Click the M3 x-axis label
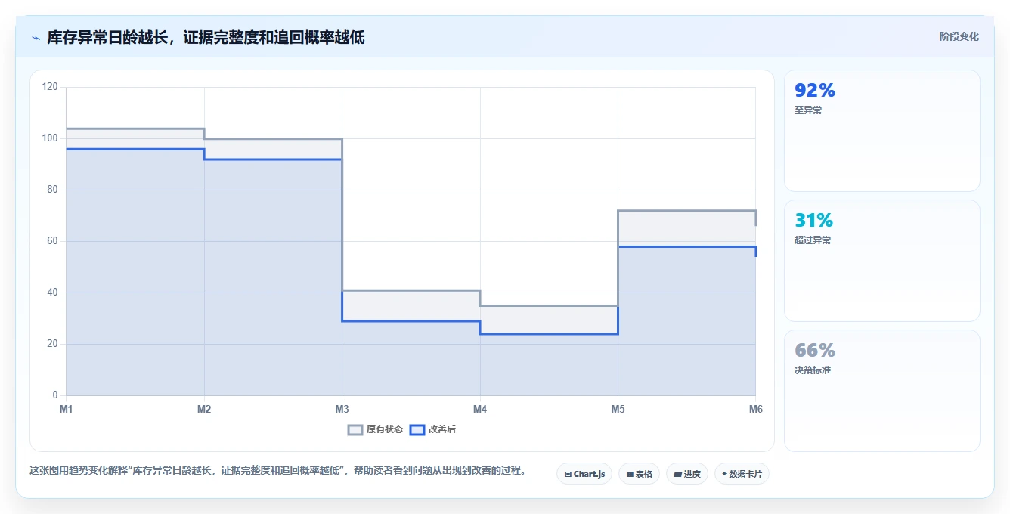The width and height of the screenshot is (1010, 514). click(342, 409)
